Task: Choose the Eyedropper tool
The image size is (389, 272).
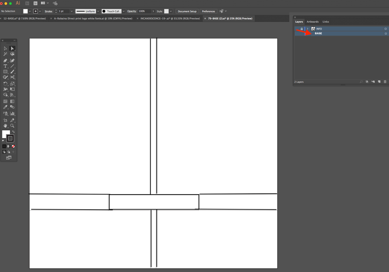Action: click(x=5, y=107)
